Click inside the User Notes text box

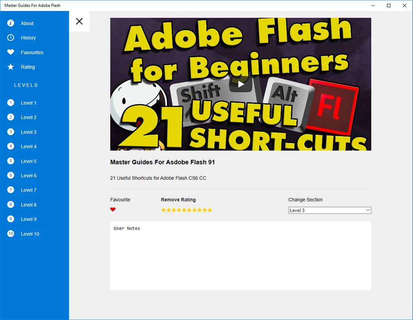241,256
